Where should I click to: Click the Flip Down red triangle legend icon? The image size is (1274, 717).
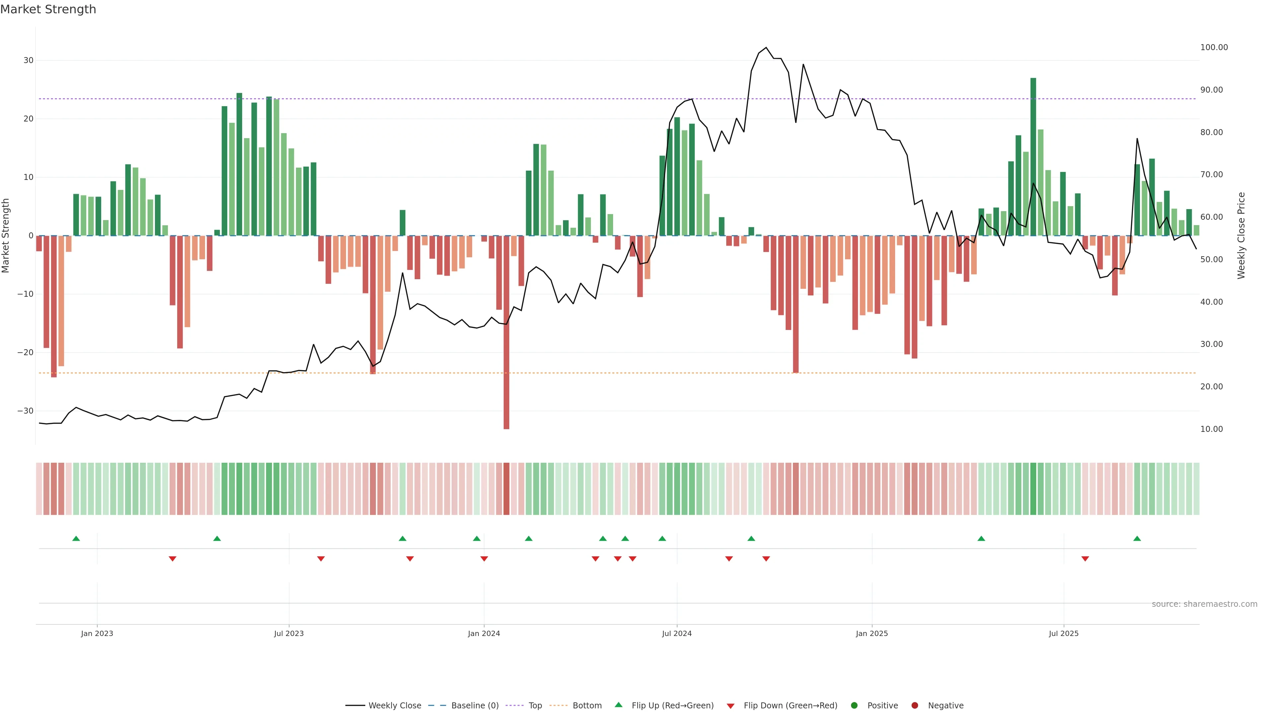[x=731, y=706]
